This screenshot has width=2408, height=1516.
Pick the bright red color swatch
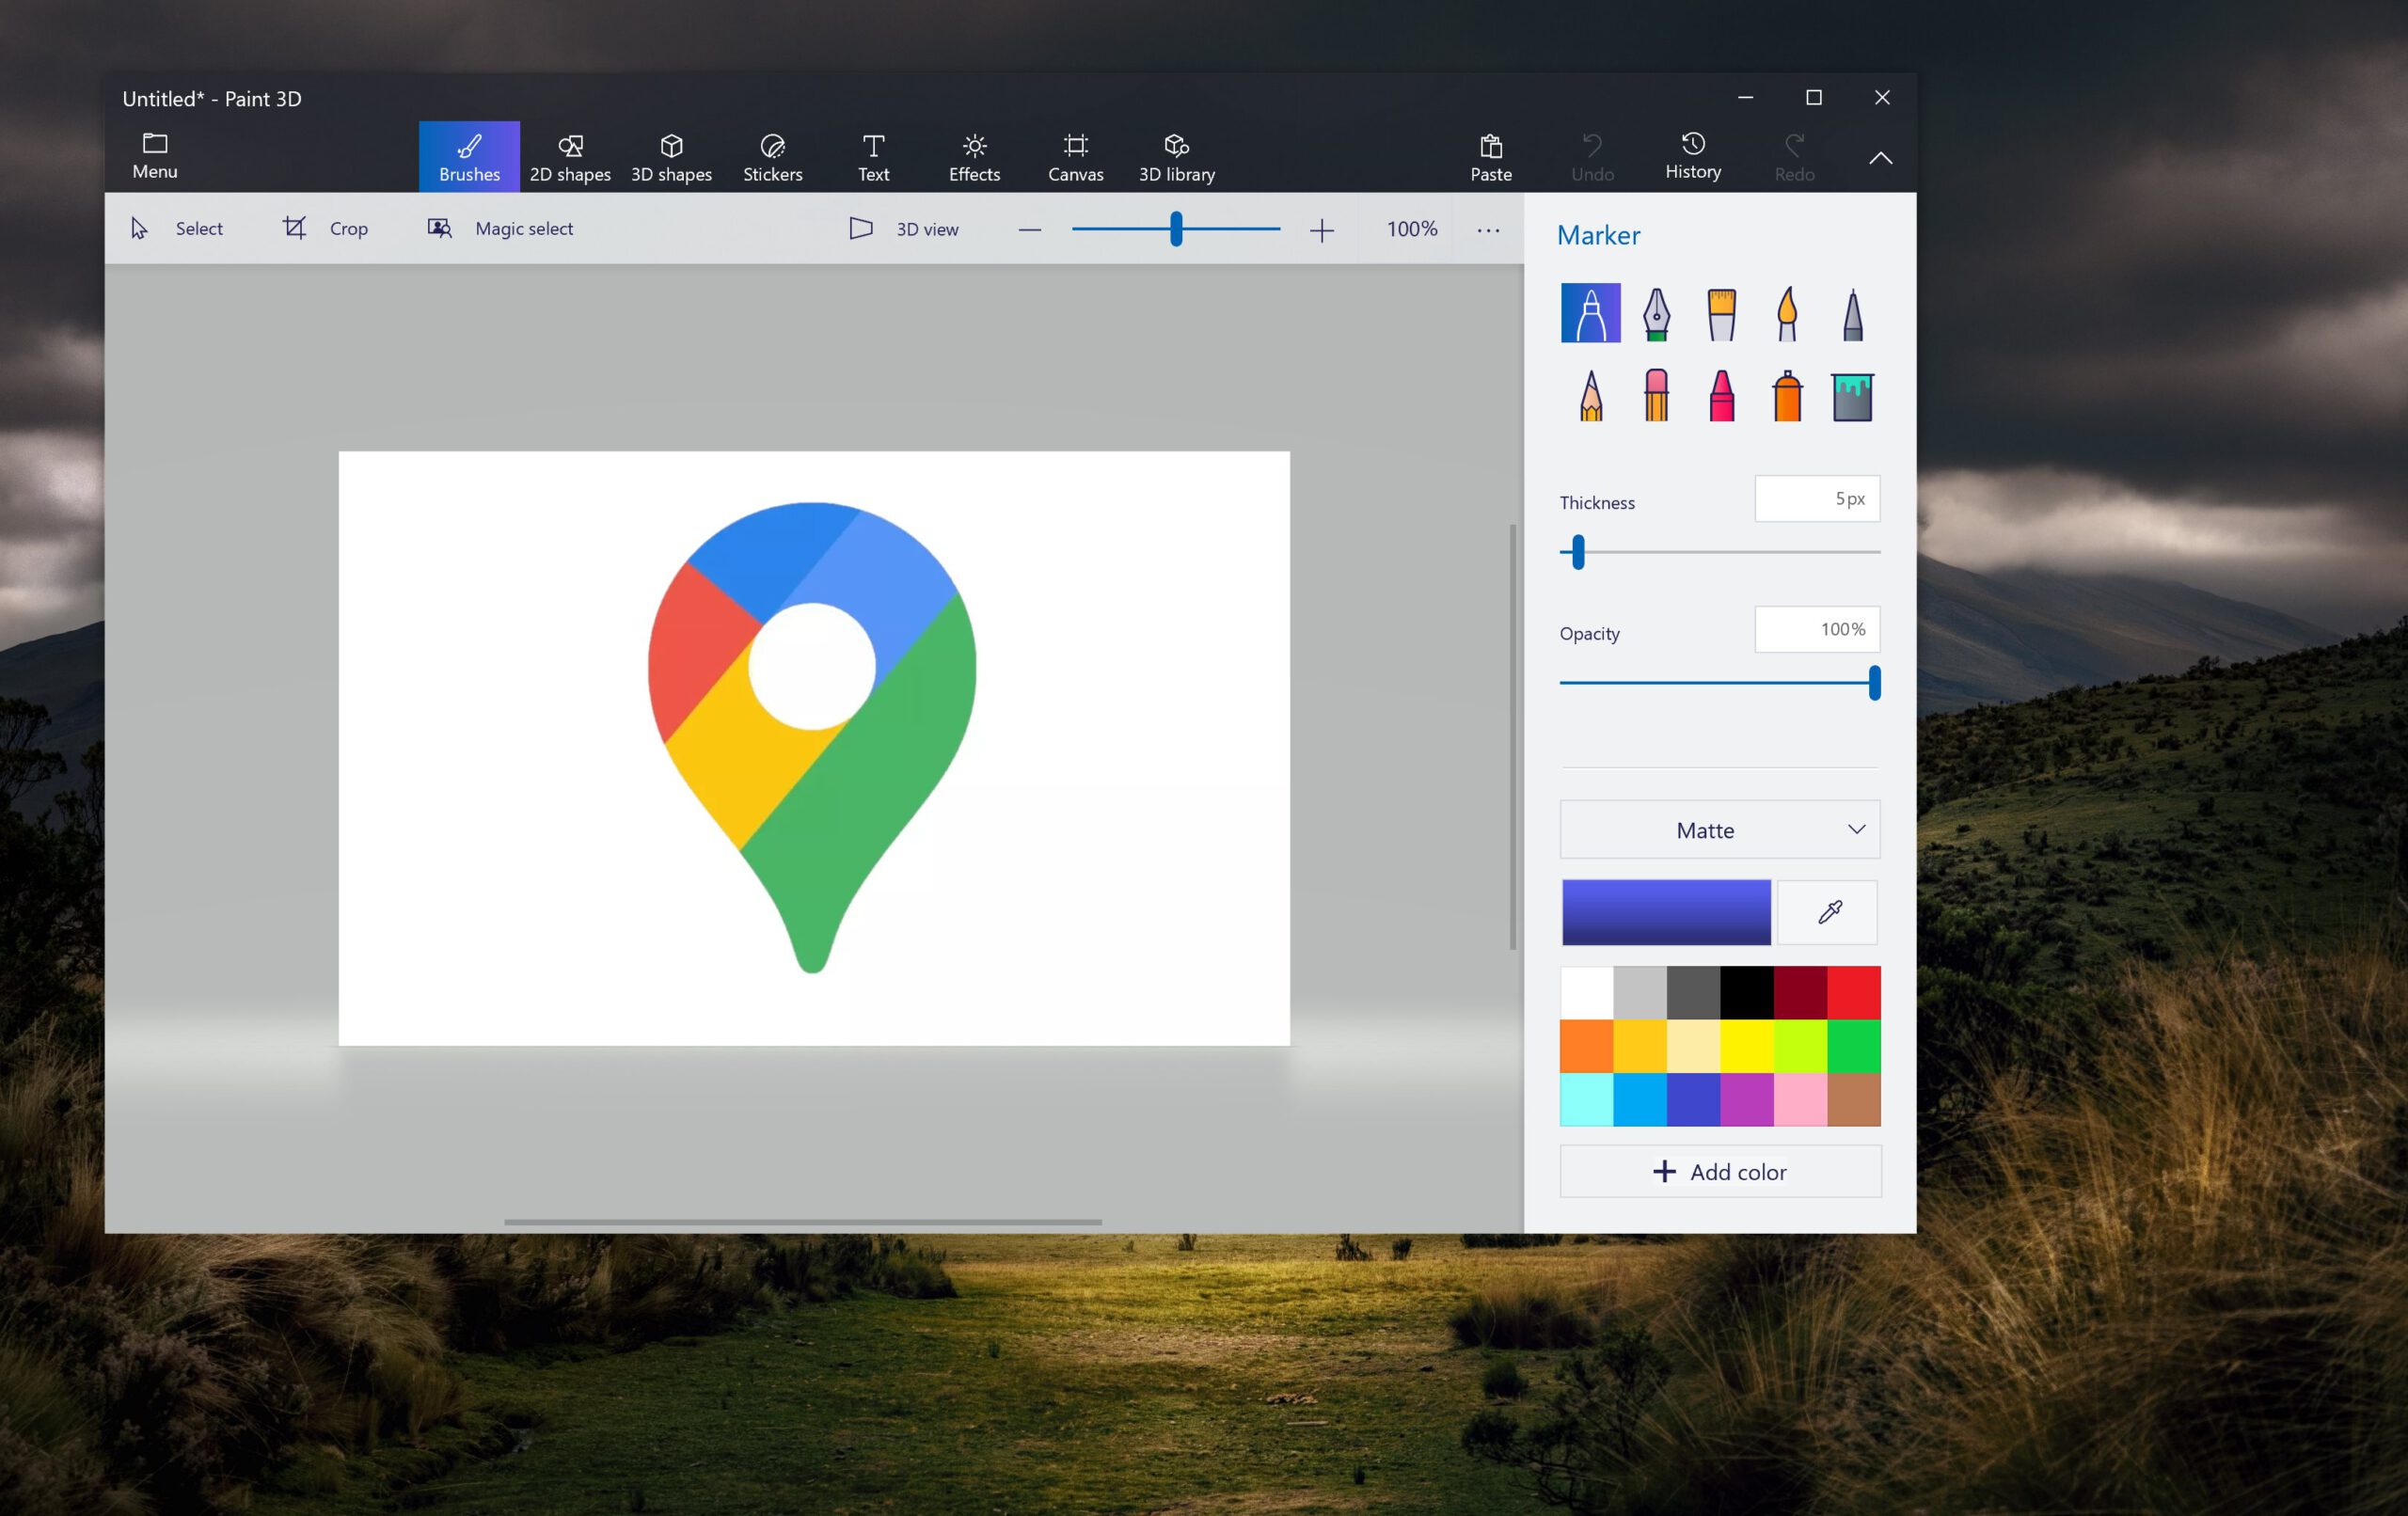1854,992
